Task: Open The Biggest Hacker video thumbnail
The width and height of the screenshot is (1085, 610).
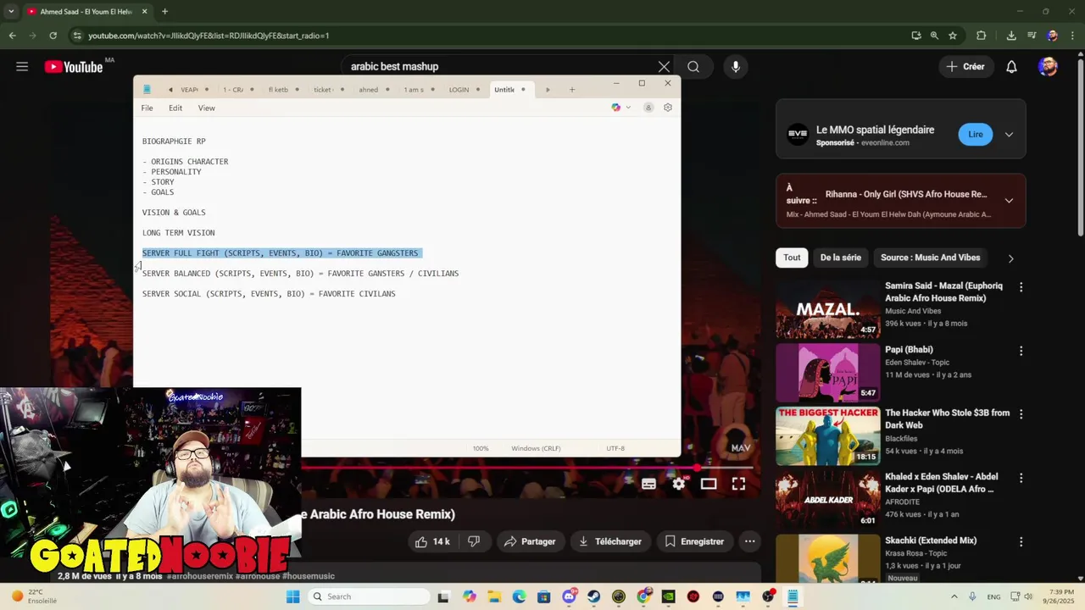Action: (827, 436)
